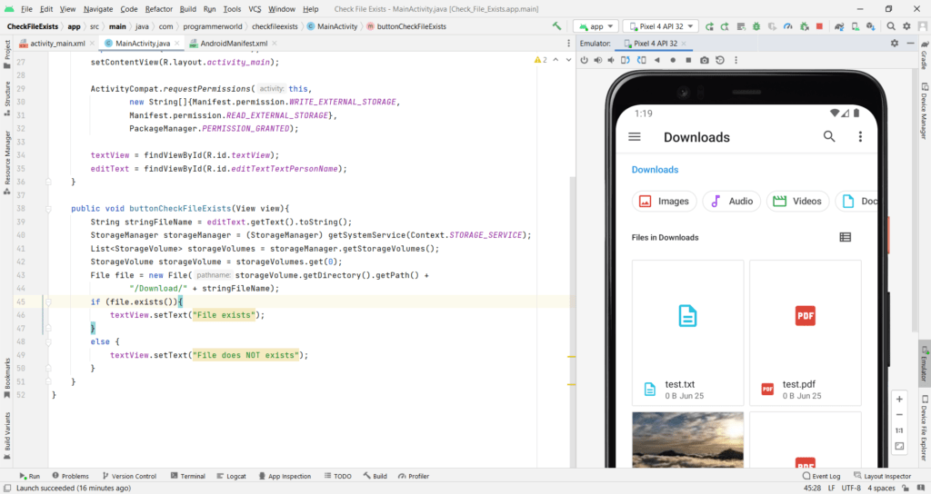Open the Layout Inspector tool window

(x=882, y=476)
